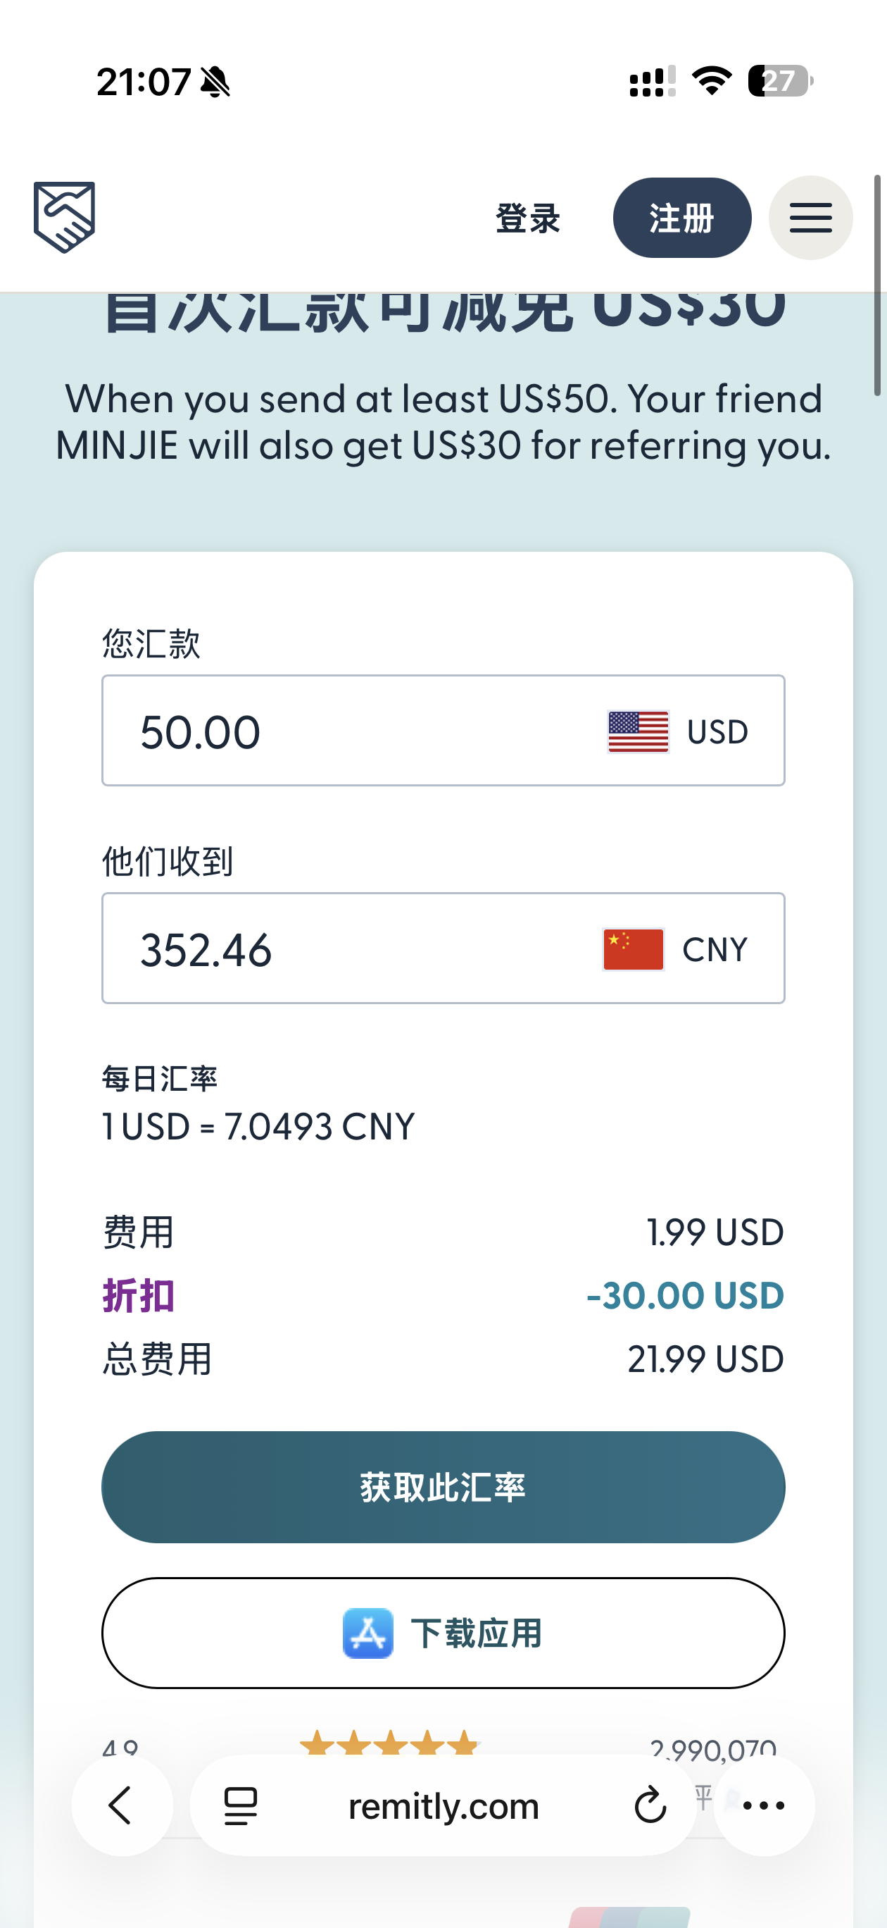Tap the Remitly handshake logo

[x=64, y=217]
